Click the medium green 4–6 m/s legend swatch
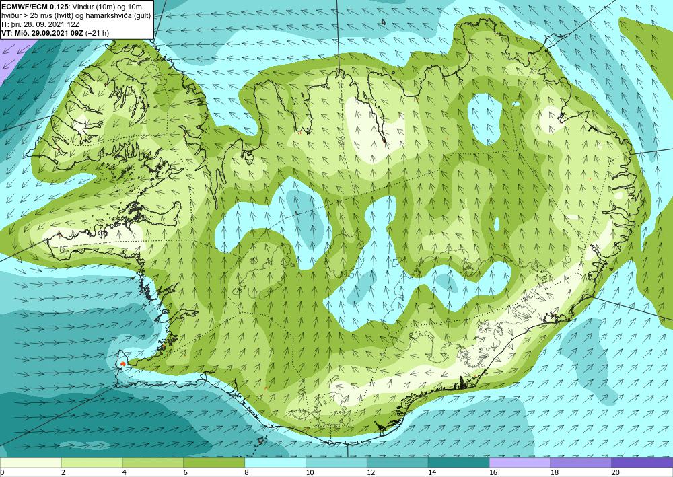The height and width of the screenshot is (477, 673). tap(153, 462)
